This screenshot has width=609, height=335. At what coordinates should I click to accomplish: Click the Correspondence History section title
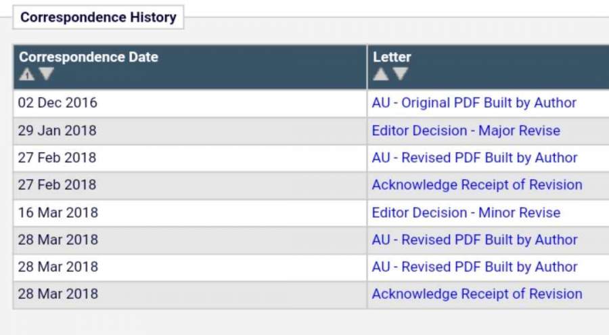[98, 18]
